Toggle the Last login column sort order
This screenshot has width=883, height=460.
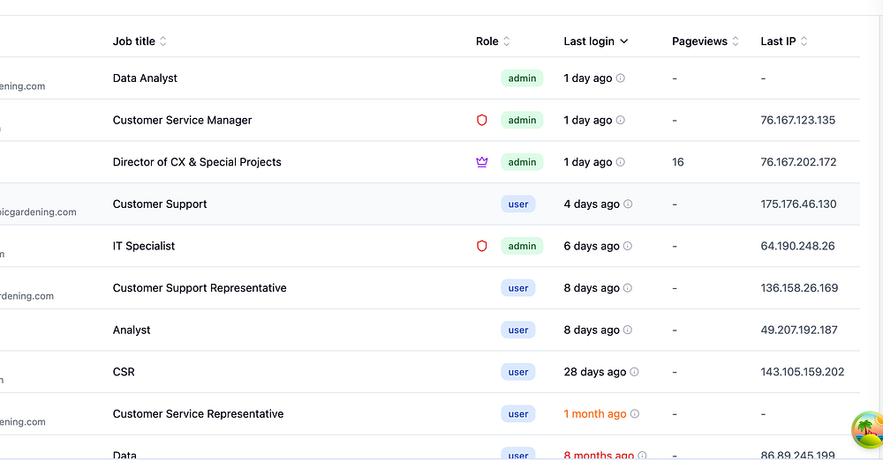(x=596, y=41)
